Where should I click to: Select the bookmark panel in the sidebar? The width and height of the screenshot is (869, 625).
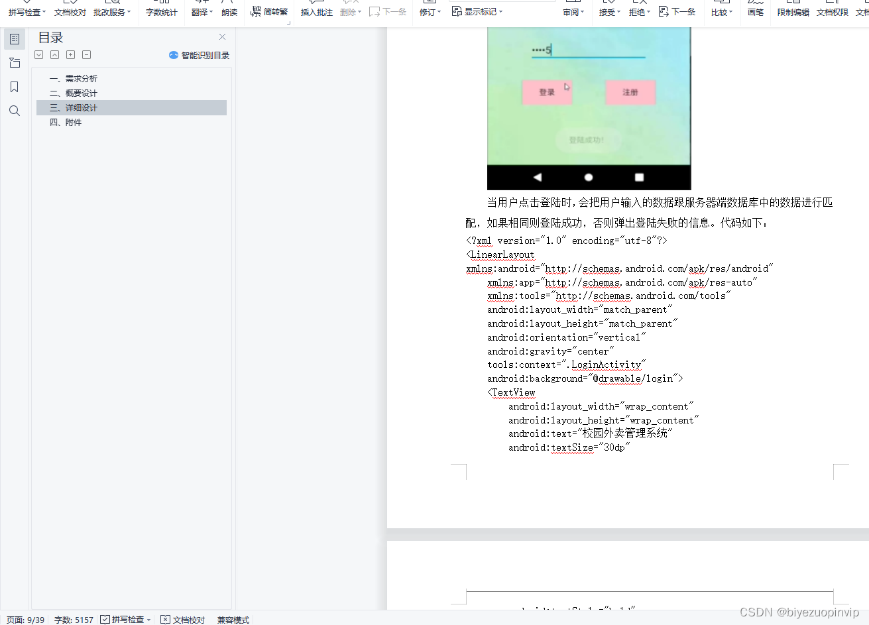click(x=15, y=86)
